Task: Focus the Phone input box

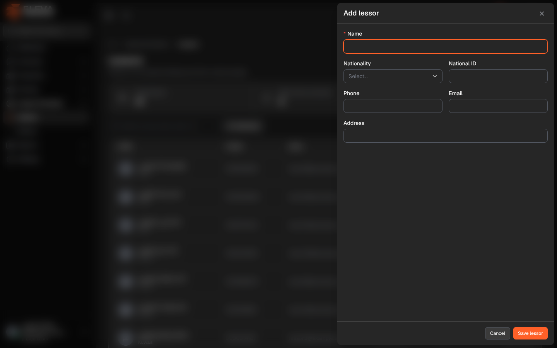Action: pyautogui.click(x=393, y=106)
